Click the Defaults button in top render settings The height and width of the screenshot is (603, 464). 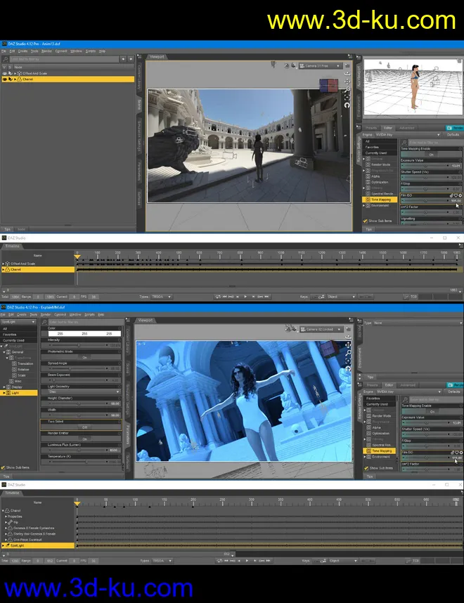(453, 134)
